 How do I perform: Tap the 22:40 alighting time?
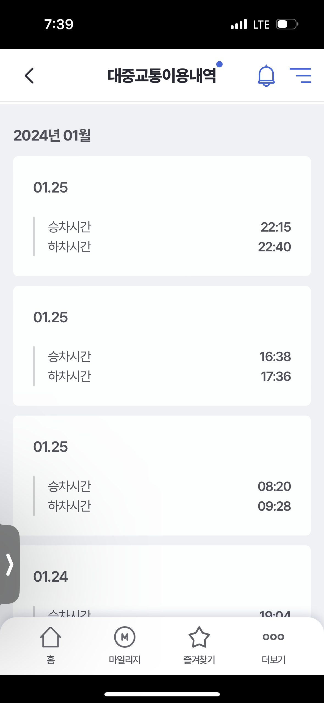coord(274,247)
